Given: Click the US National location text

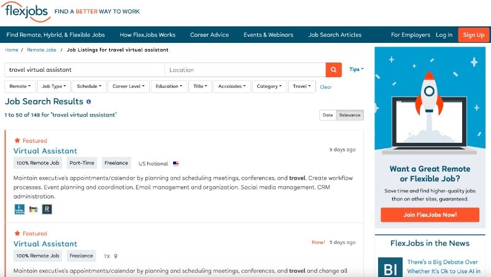Looking at the screenshot, I should [x=153, y=164].
